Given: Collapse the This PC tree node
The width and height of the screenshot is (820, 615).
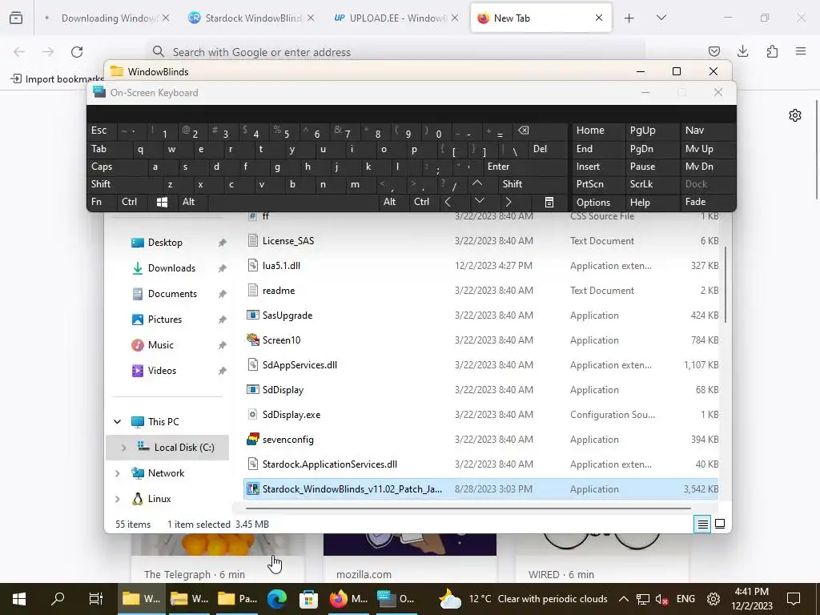Looking at the screenshot, I should pos(118,421).
